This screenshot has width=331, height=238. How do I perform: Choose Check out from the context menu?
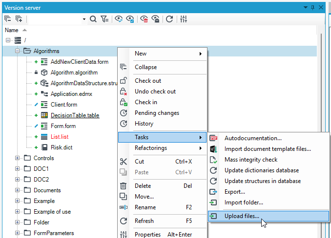[163, 81]
